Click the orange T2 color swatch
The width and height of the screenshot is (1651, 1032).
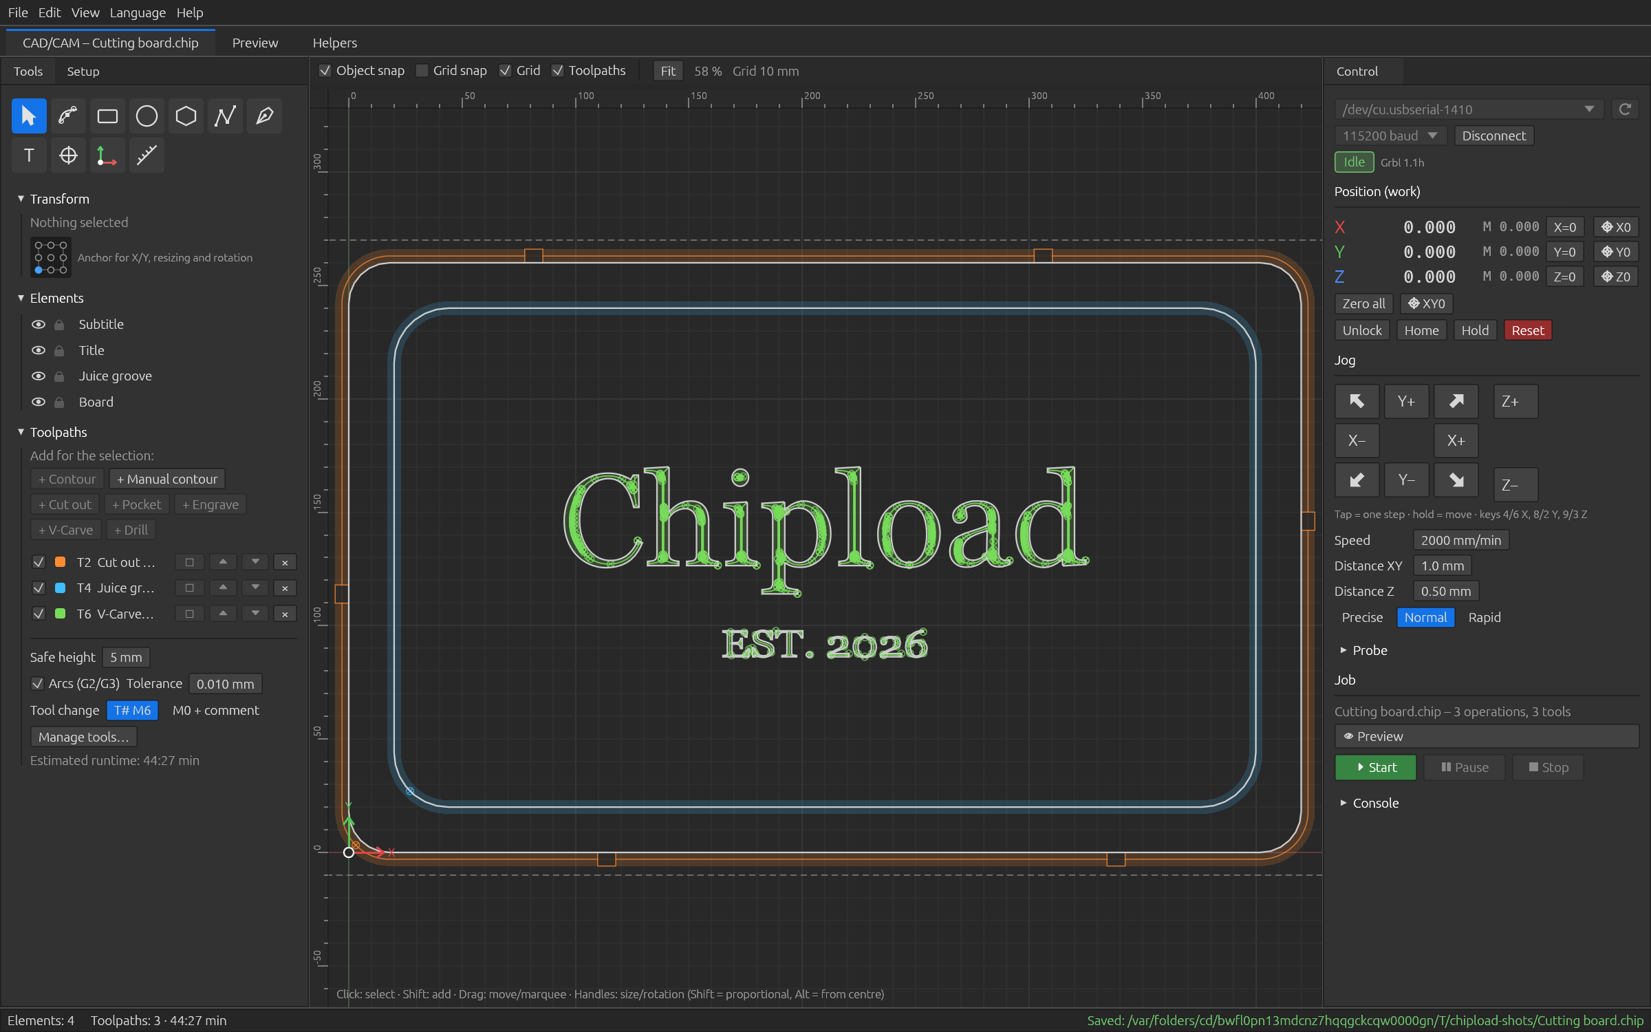point(61,562)
